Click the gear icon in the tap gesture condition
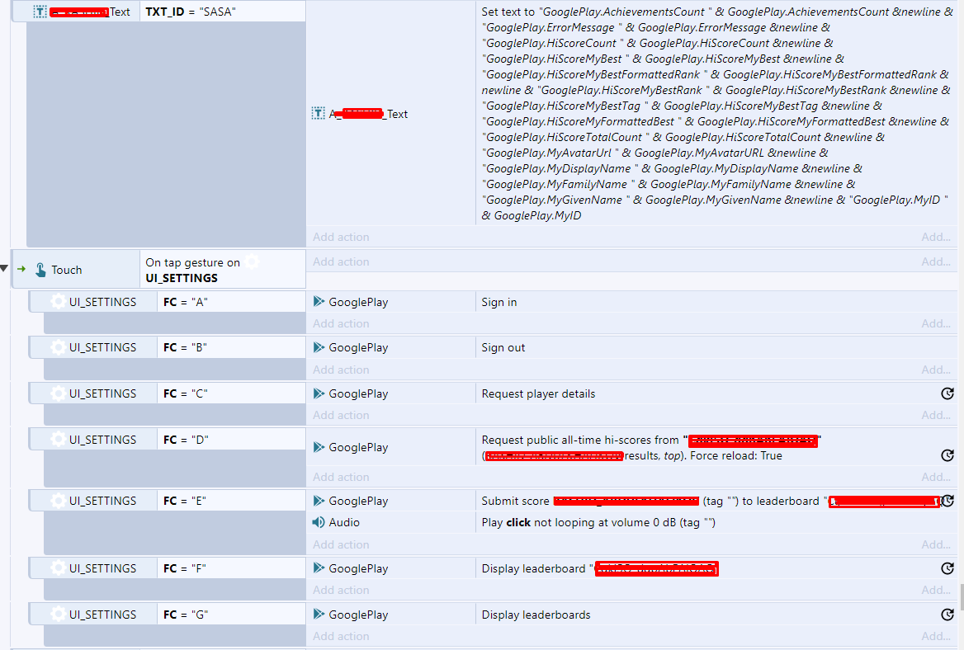964x650 pixels. click(252, 262)
